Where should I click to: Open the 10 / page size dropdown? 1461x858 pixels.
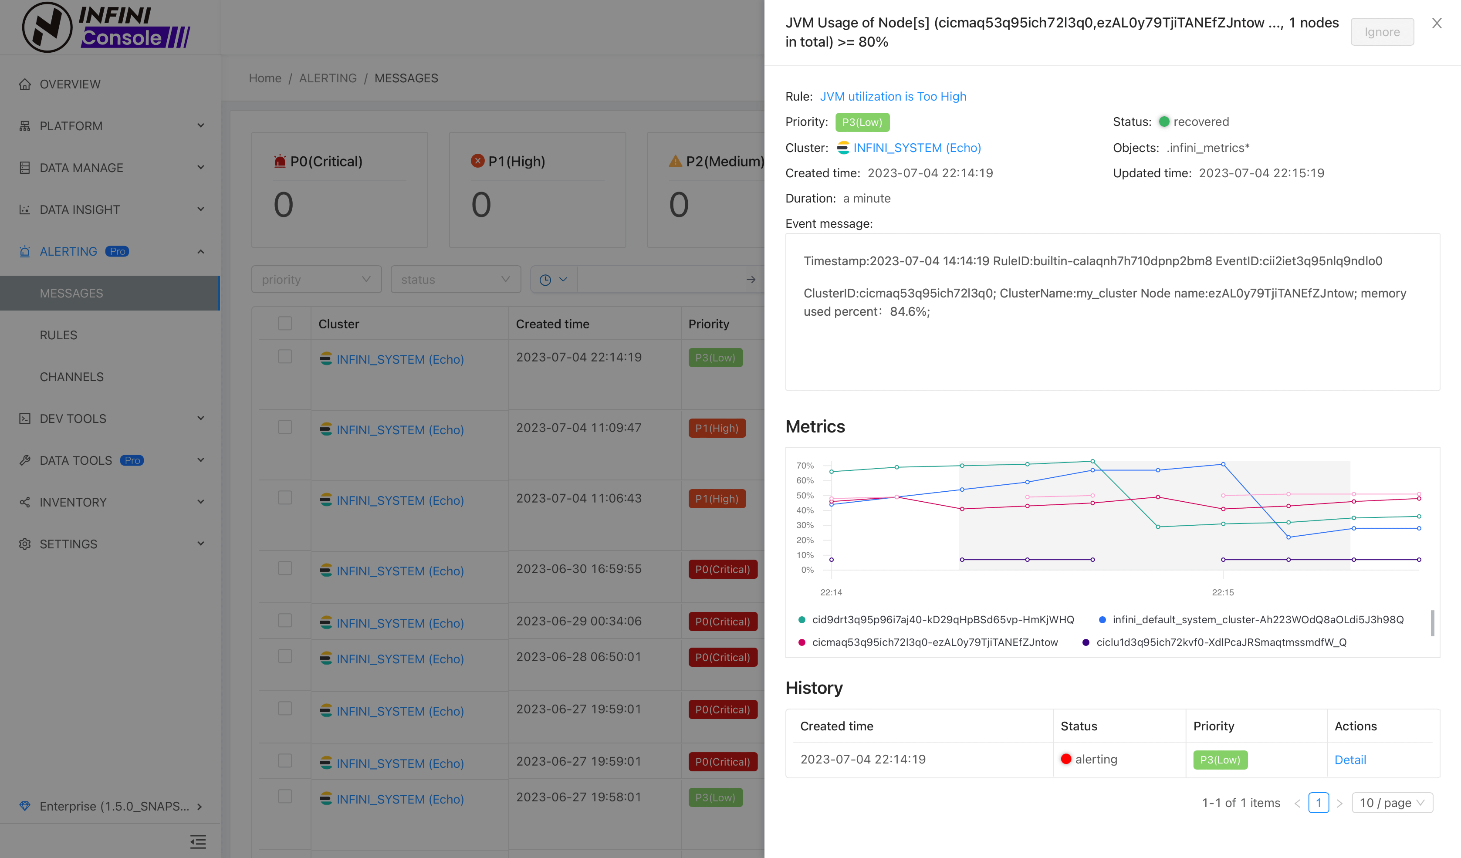pyautogui.click(x=1392, y=803)
